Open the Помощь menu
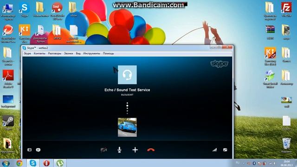This screenshot has height=167, width=297. (108, 53)
